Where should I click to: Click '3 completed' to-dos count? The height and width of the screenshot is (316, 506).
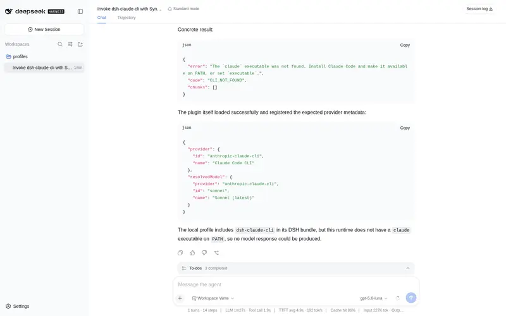(x=216, y=268)
